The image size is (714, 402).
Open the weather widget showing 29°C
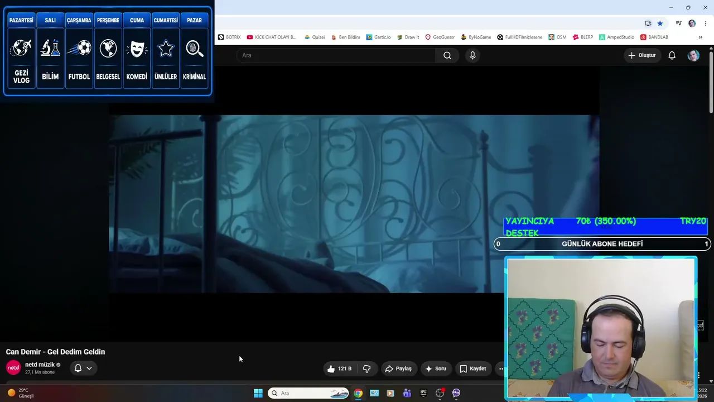[x=21, y=393]
